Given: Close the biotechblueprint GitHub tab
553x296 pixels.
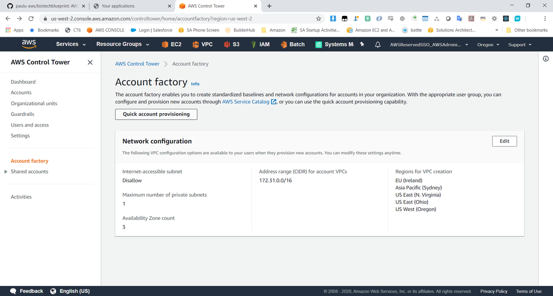Looking at the screenshot, I should [84, 6].
